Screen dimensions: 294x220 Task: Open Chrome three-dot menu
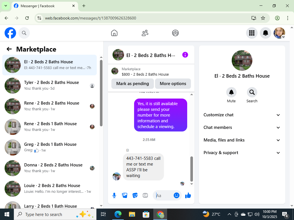pyautogui.click(x=288, y=18)
